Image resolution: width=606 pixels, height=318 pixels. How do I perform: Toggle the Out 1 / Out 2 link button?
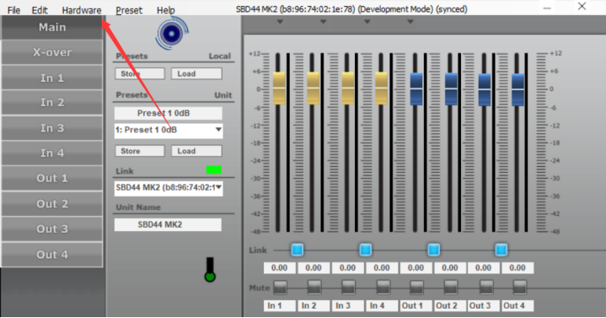click(x=433, y=250)
